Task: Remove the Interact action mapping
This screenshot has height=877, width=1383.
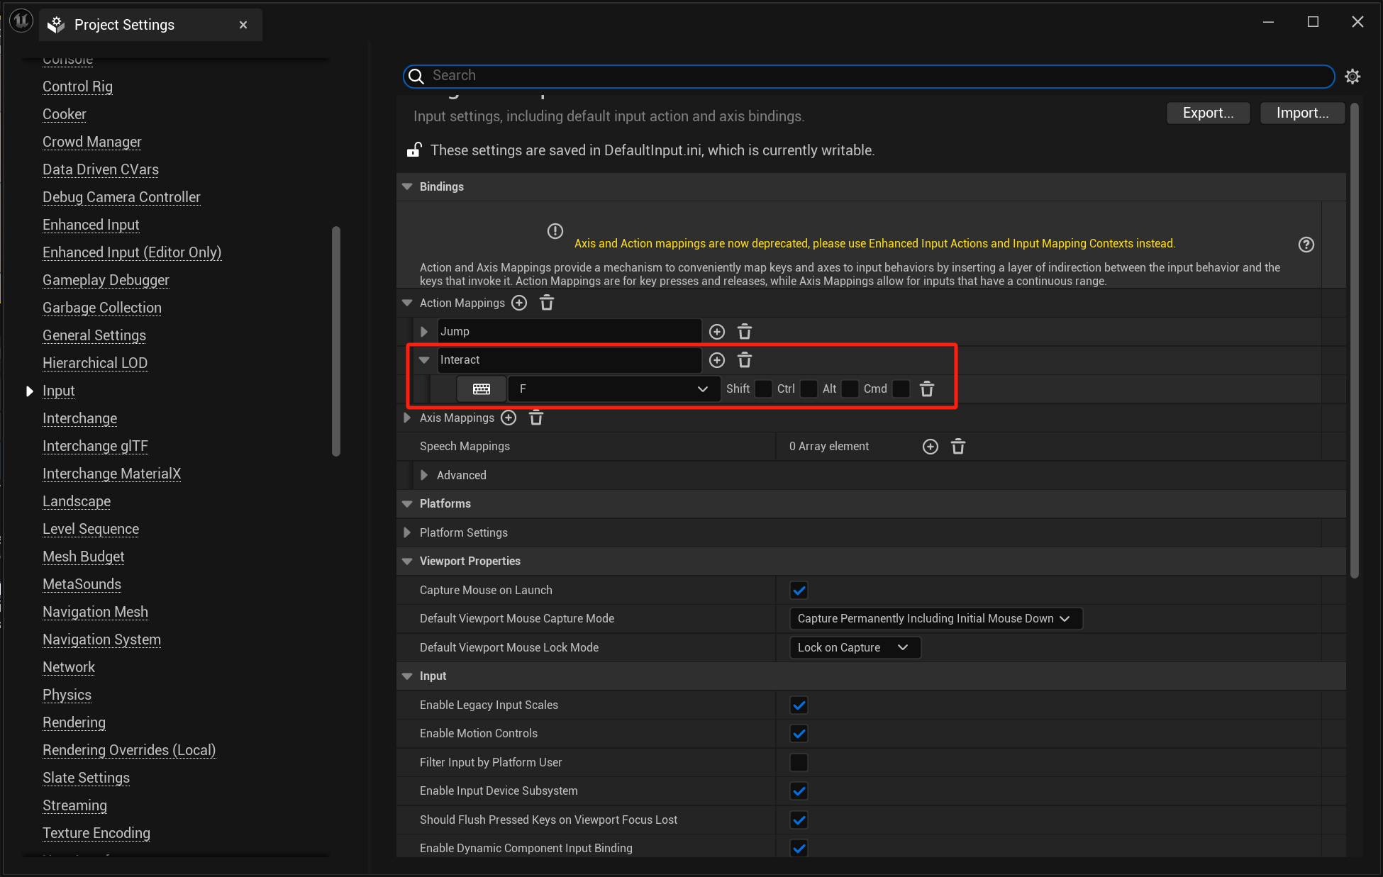Action: point(745,360)
